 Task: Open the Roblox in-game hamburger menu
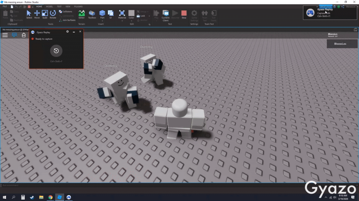[x=5, y=35]
